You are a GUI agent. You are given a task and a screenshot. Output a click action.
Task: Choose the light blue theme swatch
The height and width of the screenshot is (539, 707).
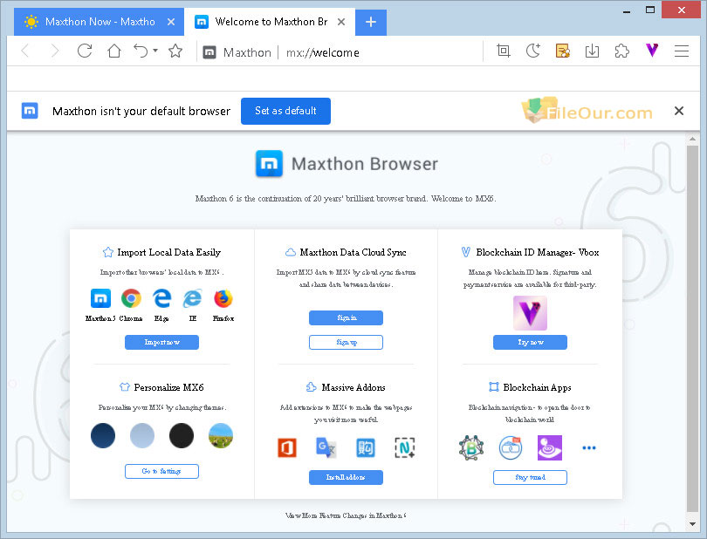[142, 436]
